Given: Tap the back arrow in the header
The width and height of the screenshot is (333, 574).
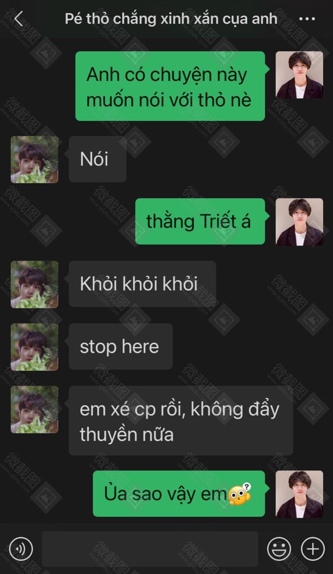Looking at the screenshot, I should 18,19.
